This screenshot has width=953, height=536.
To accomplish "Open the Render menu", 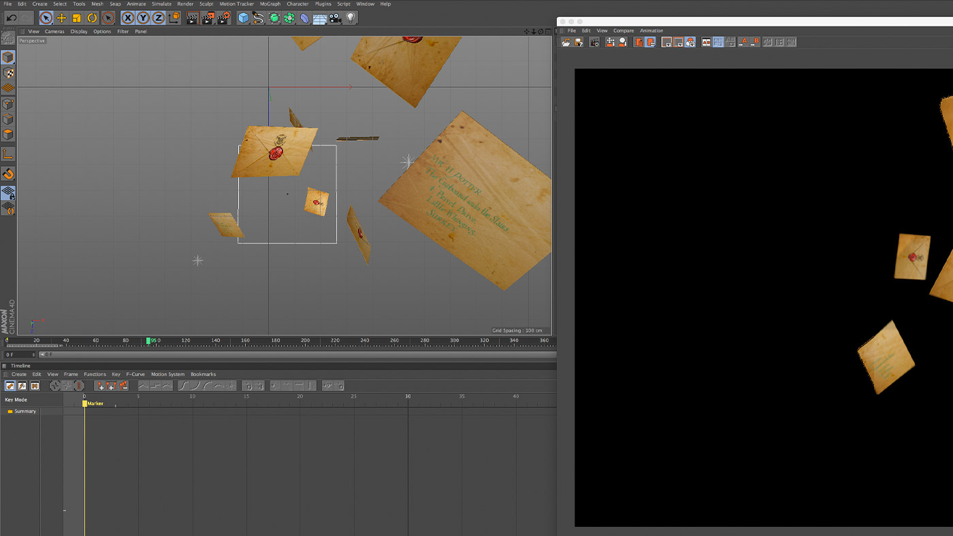I will pyautogui.click(x=185, y=4).
